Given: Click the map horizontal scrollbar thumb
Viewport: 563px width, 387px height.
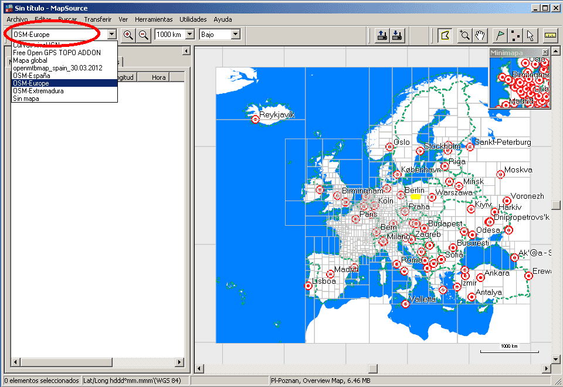Looking at the screenshot, I should (x=373, y=368).
